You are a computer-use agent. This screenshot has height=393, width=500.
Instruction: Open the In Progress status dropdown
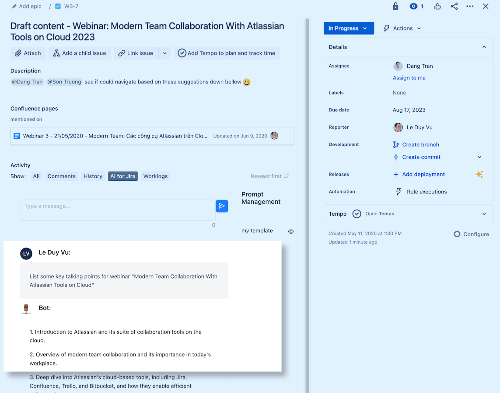pos(349,28)
